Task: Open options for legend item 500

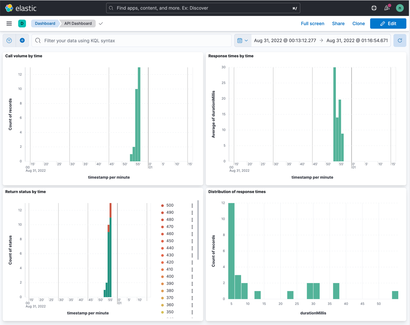Action: click(x=192, y=205)
